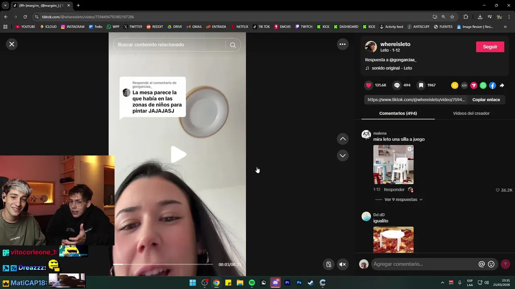515x289 pixels.
Task: Open the YOUTUBE bookmark
Action: [x=25, y=27]
